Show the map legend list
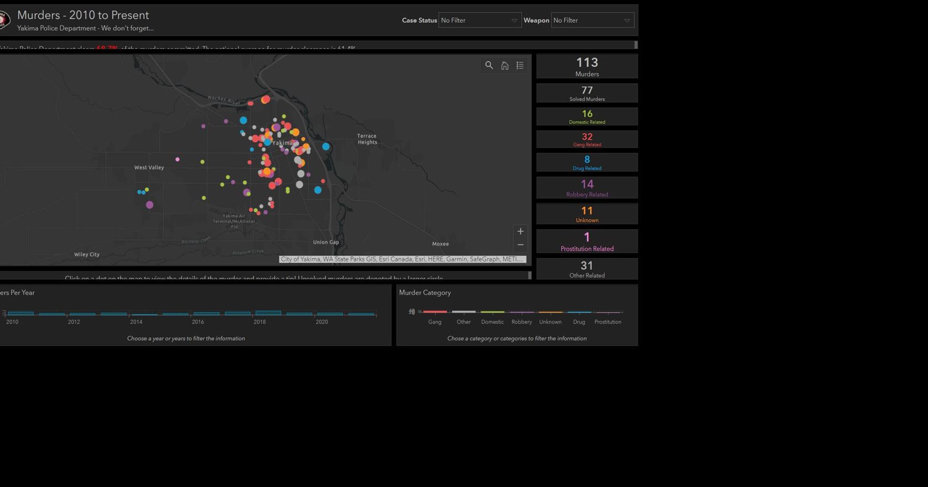 [x=520, y=65]
